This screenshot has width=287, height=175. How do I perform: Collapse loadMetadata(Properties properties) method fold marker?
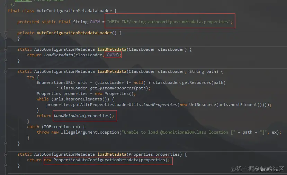point(6,155)
